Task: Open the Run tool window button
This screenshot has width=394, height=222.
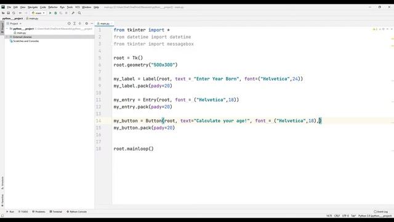Action: [10, 212]
